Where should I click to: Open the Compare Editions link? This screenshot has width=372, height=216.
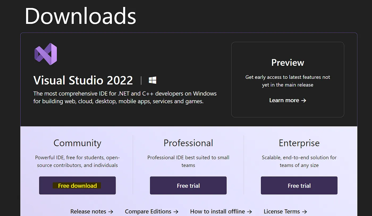pos(152,211)
